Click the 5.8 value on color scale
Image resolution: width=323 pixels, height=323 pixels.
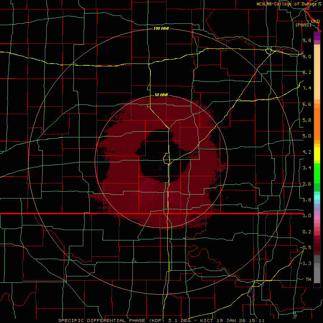[x=307, y=120]
